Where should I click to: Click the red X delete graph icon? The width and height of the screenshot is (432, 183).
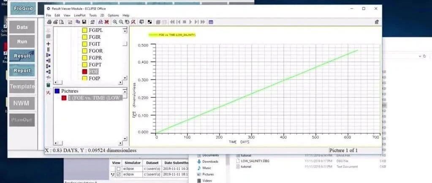coord(106,22)
